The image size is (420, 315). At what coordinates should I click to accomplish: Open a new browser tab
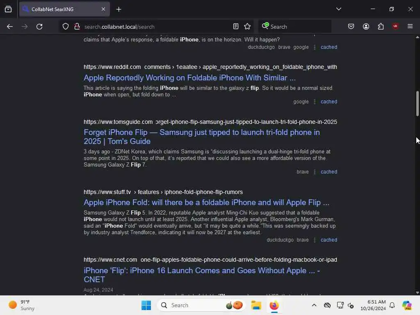(x=119, y=9)
